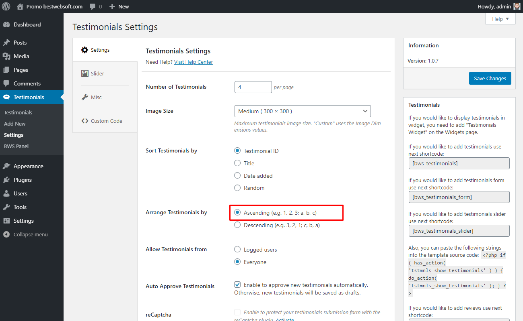Select Title sort option
This screenshot has height=321, width=523.
[237, 163]
